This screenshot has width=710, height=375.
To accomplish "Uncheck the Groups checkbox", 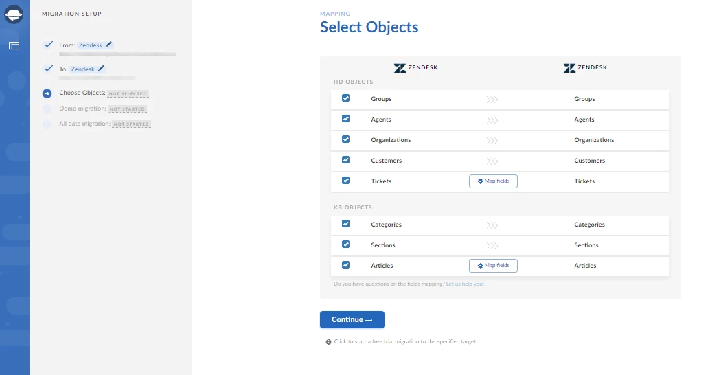I will (346, 98).
